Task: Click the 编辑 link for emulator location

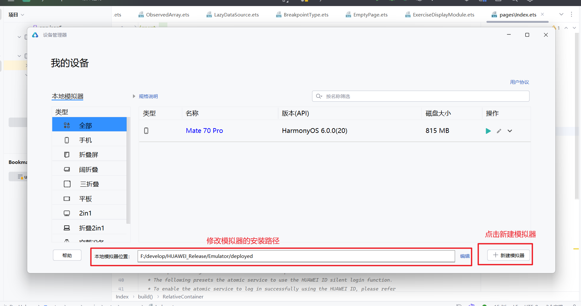Action: [x=465, y=256]
